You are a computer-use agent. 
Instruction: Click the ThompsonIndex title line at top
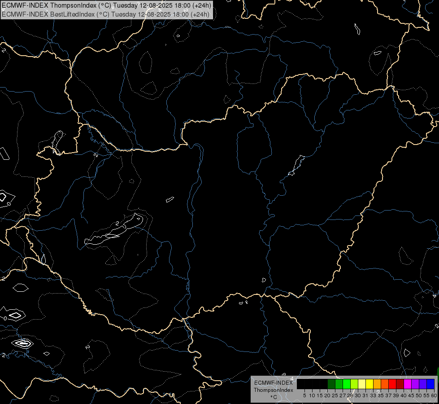point(106,5)
